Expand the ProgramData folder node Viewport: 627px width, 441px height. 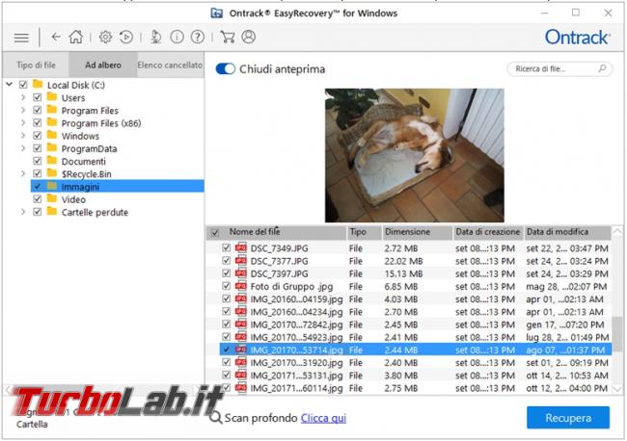23,148
